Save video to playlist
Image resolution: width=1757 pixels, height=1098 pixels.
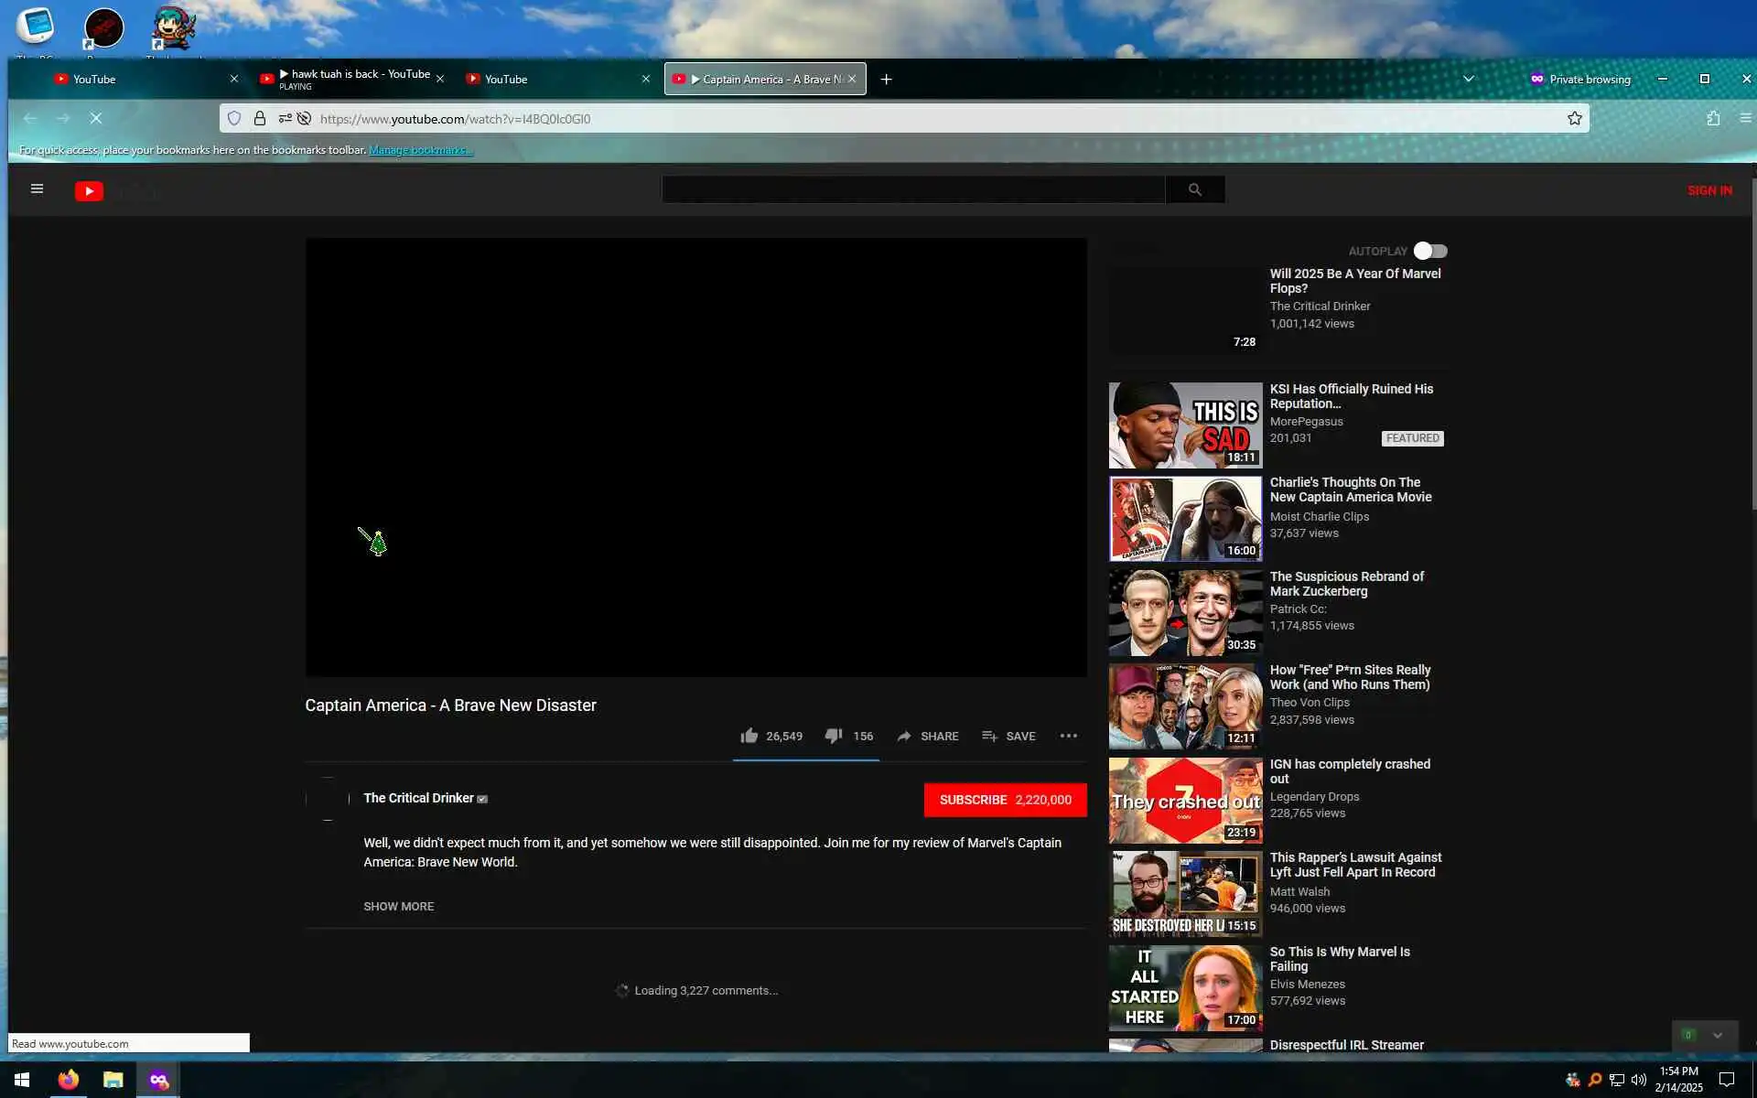[x=1008, y=736]
